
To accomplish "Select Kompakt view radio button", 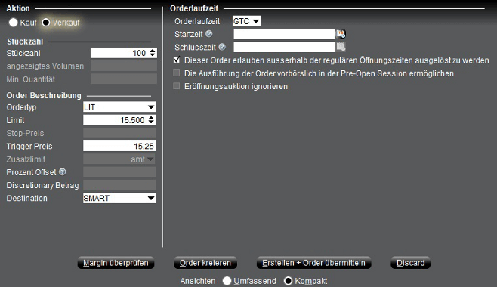I will [288, 281].
